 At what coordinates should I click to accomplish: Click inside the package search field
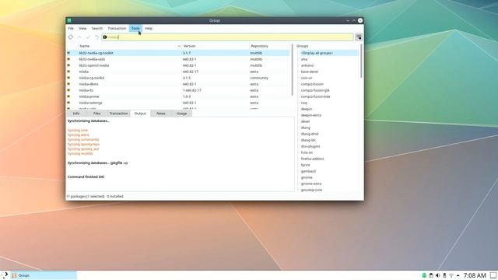[227, 37]
